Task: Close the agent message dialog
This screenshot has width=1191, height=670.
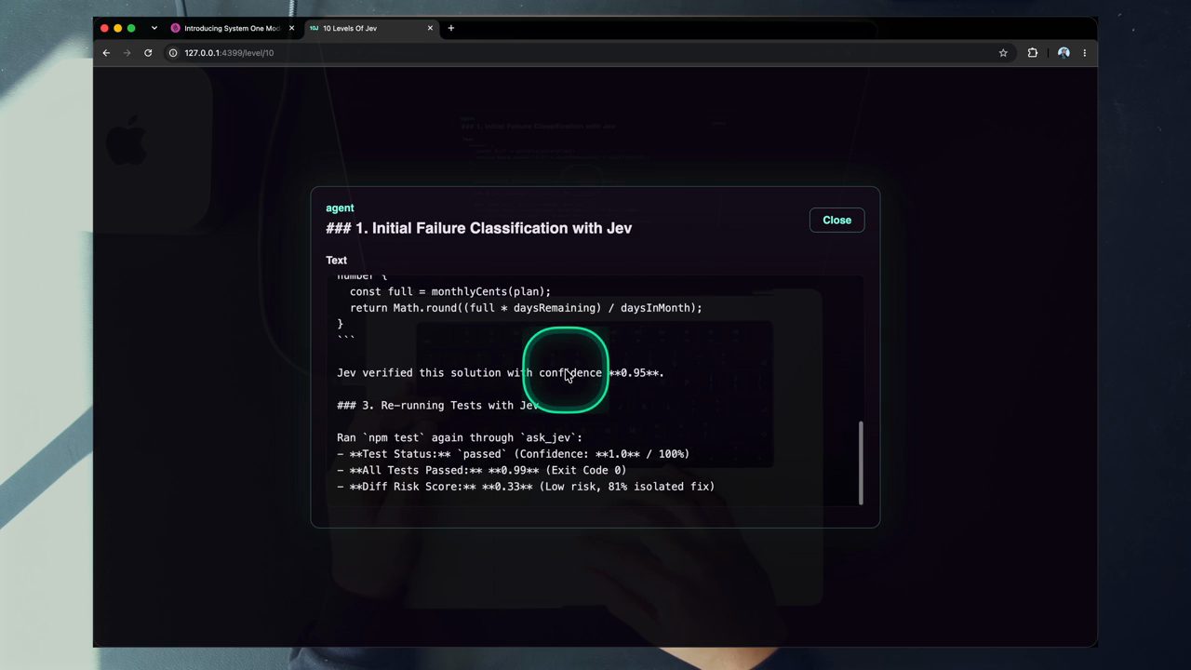Action: pyautogui.click(x=836, y=221)
